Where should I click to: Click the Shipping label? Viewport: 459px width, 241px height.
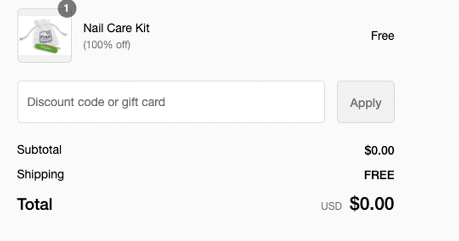[40, 174]
